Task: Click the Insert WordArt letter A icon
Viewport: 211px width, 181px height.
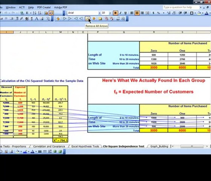Action: [36, 19]
